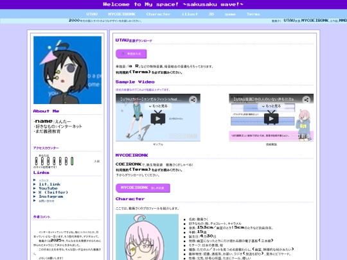
Task: Click the purple MYCOEIROINK download button
Action: 143,188
